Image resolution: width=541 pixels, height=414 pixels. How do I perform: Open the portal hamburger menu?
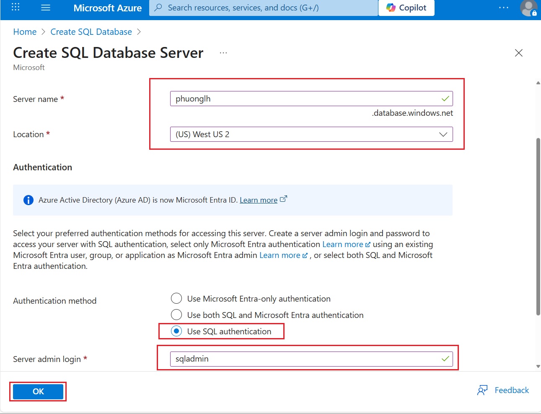[46, 8]
